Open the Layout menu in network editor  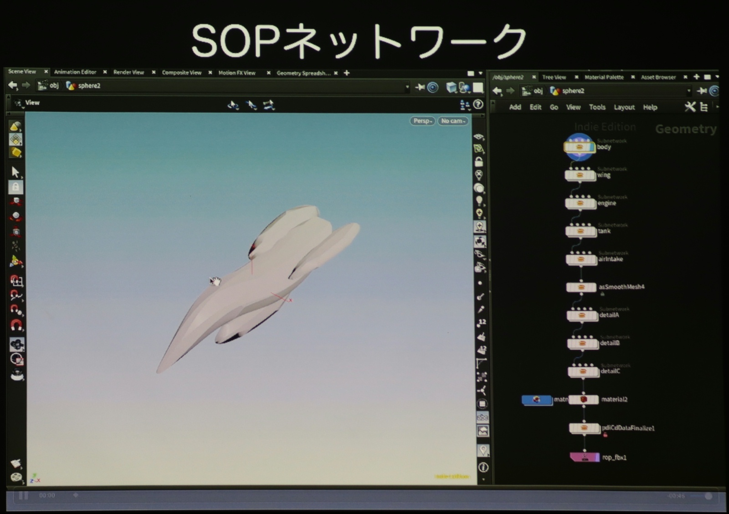[x=624, y=107]
